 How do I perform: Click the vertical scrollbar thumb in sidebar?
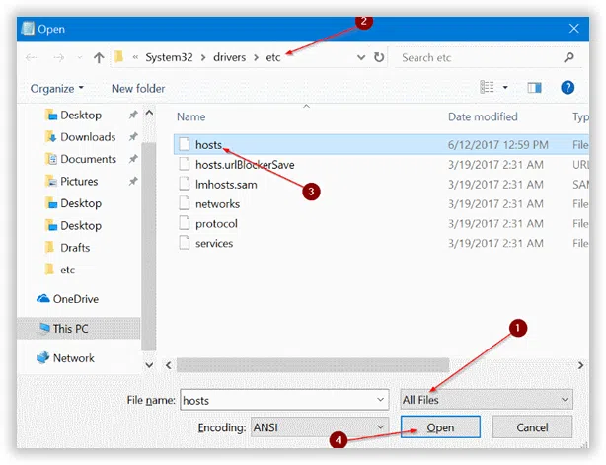click(x=149, y=246)
